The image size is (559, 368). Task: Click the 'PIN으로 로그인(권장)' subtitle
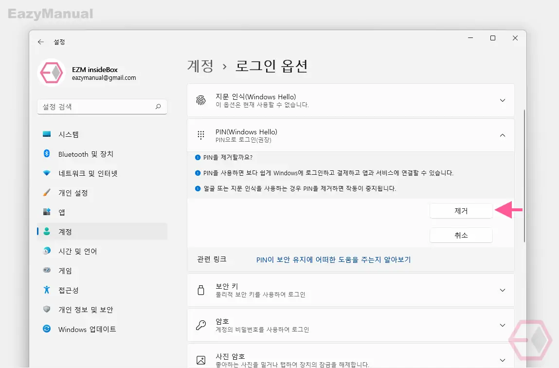[243, 140]
